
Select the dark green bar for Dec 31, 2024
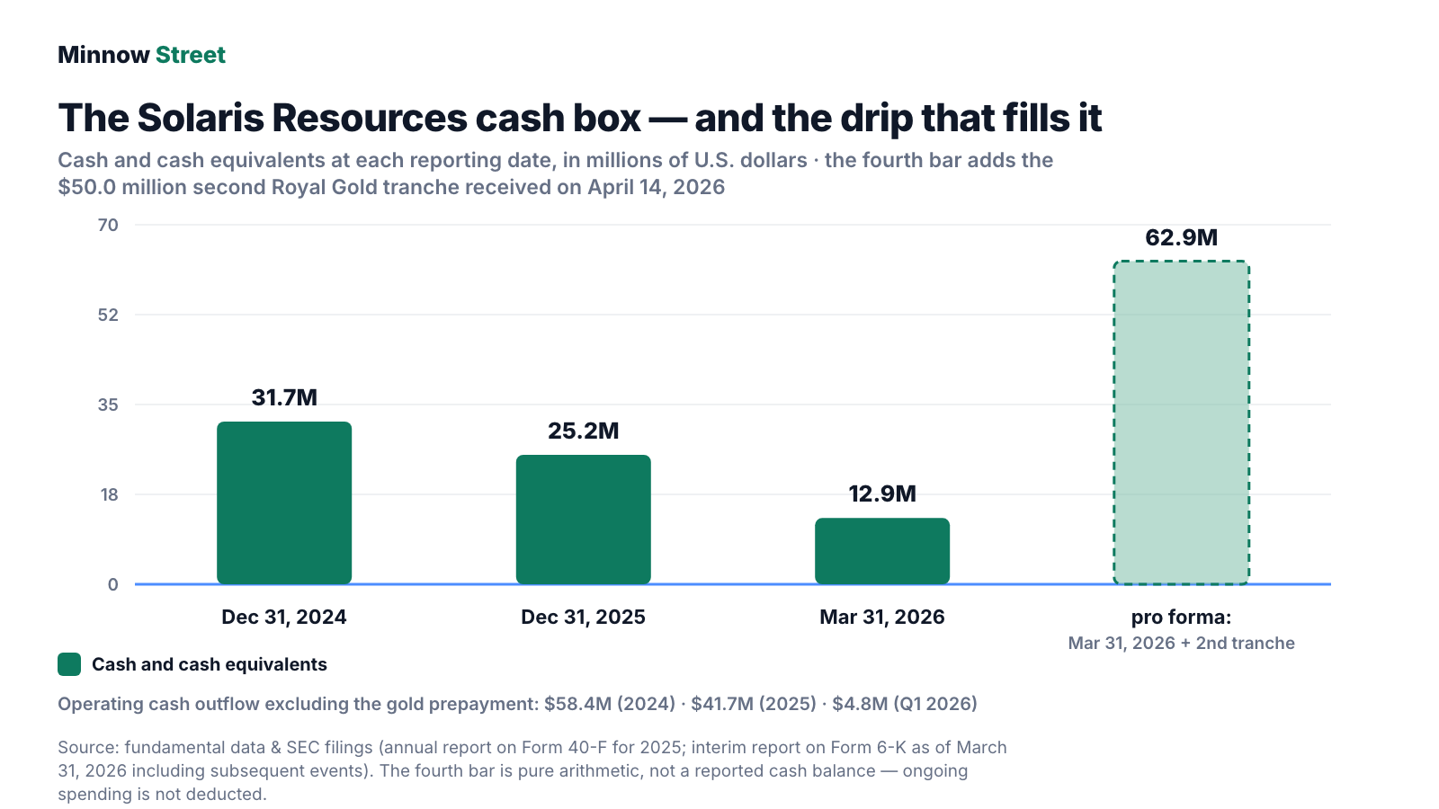(x=284, y=502)
